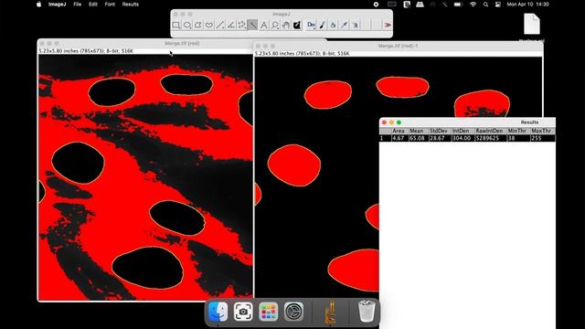
Task: Open the File menu
Action: (x=77, y=5)
